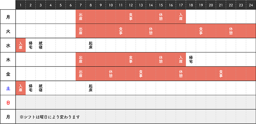The height and width of the screenshot is (124, 256).
Task: Select the red 日 day row header
Action: click(x=8, y=103)
